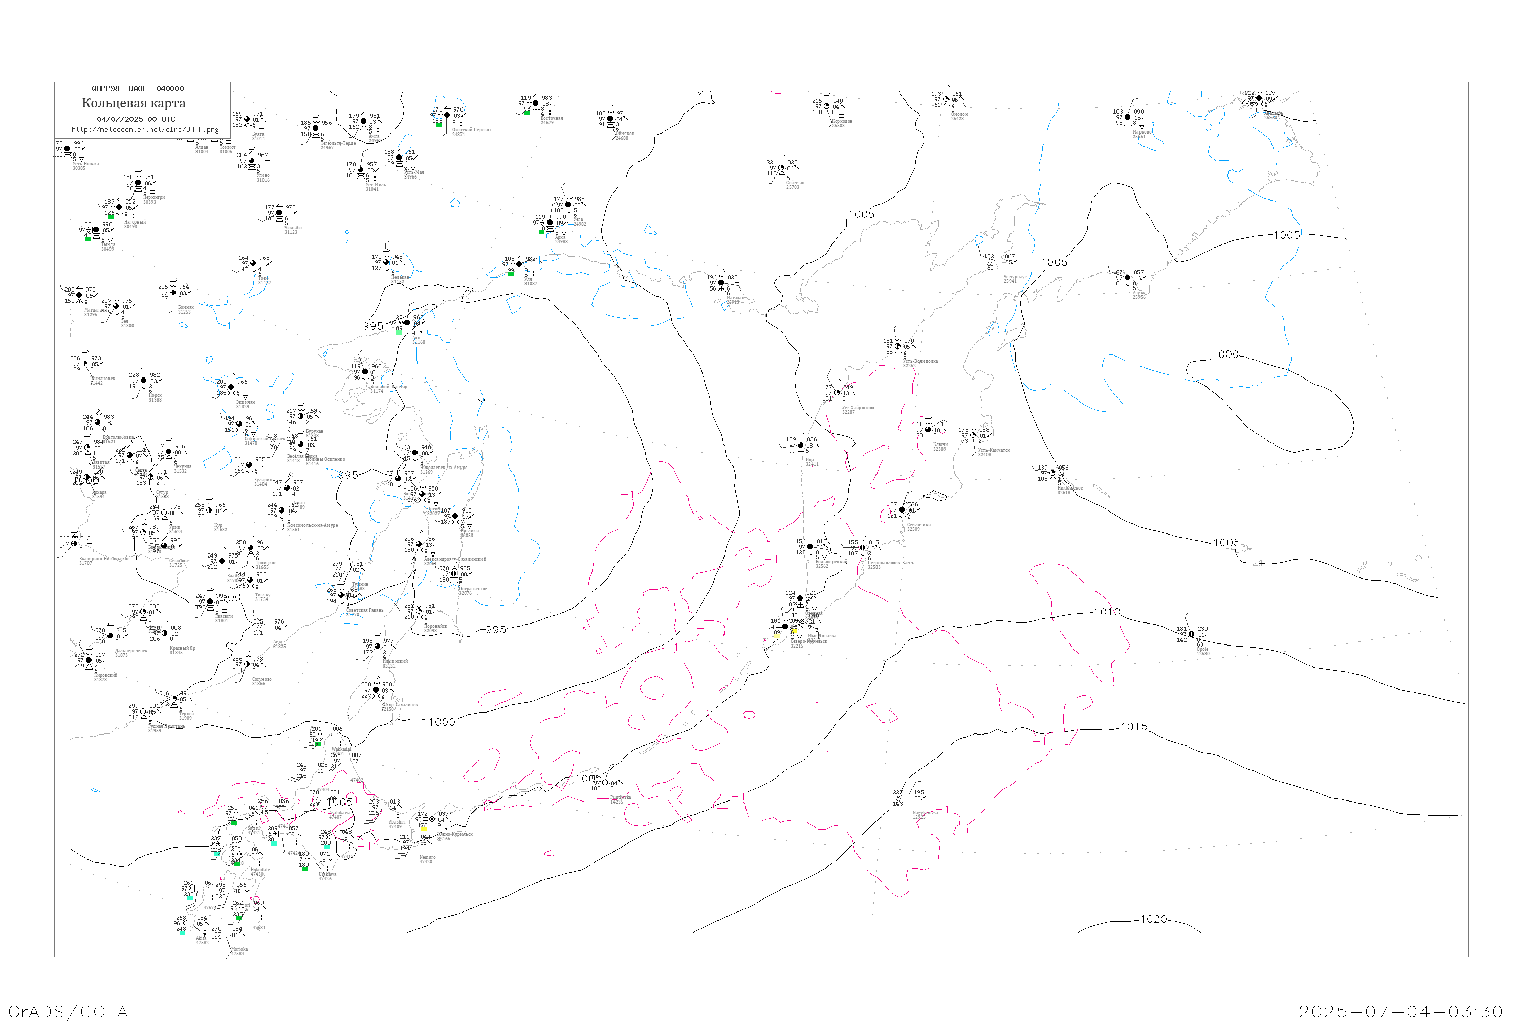Screen dimensions: 1535x1023
Task: Click the Усть-Нюкжа station black circle
Action: tap(67, 149)
